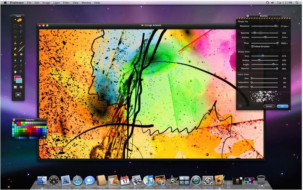The height and width of the screenshot is (190, 303).
Task: Click the Stroke jitter slider
Action: click(265, 60)
